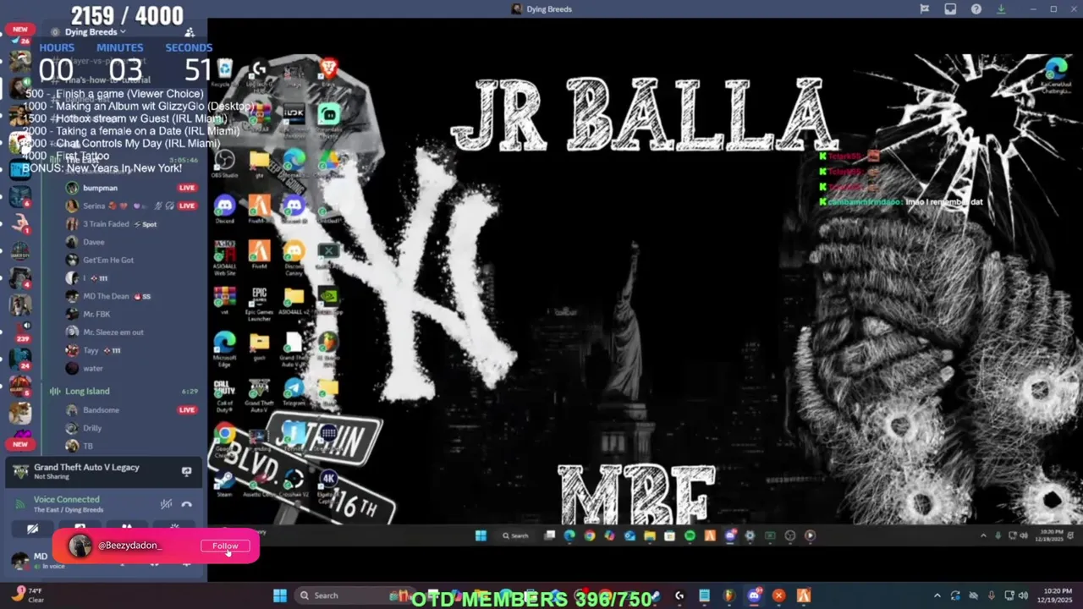Open Discord help question-mark icon

click(x=976, y=8)
